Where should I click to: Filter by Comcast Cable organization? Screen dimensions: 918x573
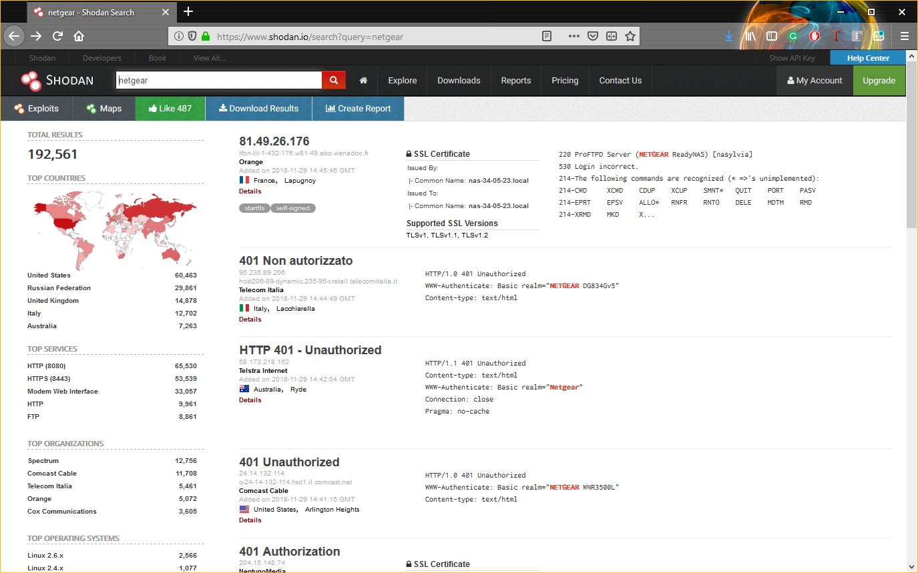click(52, 473)
